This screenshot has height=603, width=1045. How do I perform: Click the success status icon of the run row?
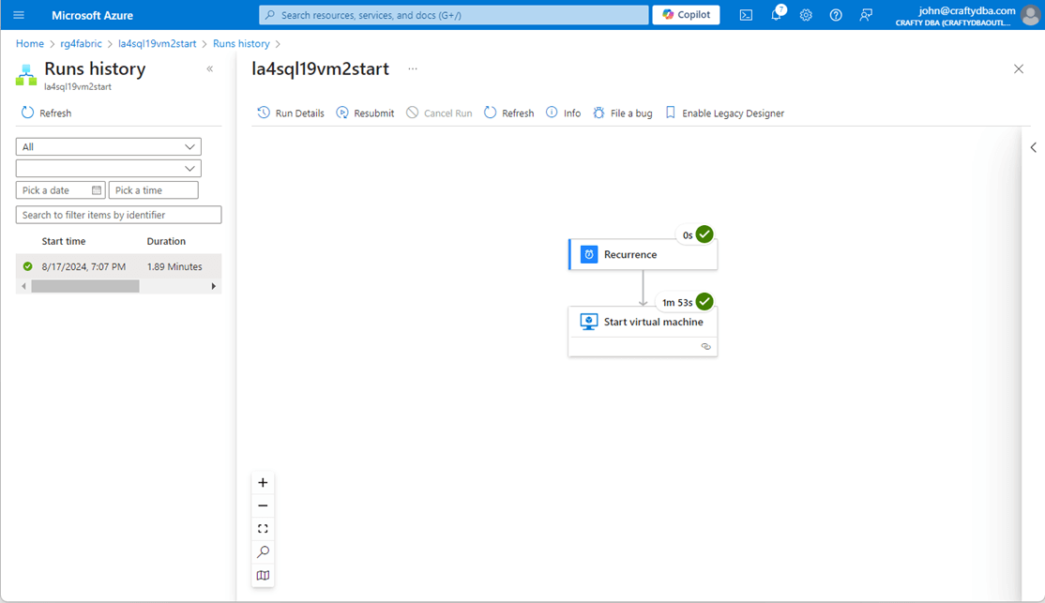pyautogui.click(x=27, y=266)
